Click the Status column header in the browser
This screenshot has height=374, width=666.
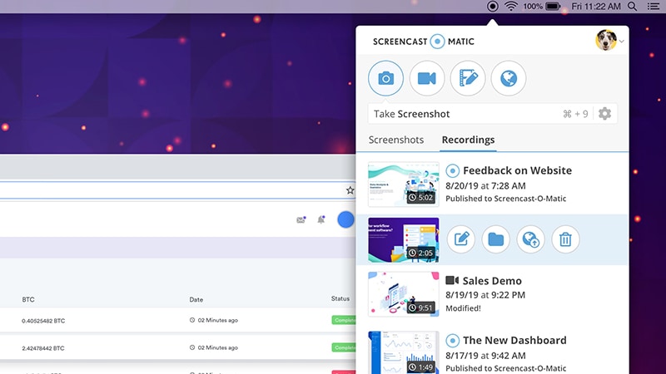pos(340,298)
